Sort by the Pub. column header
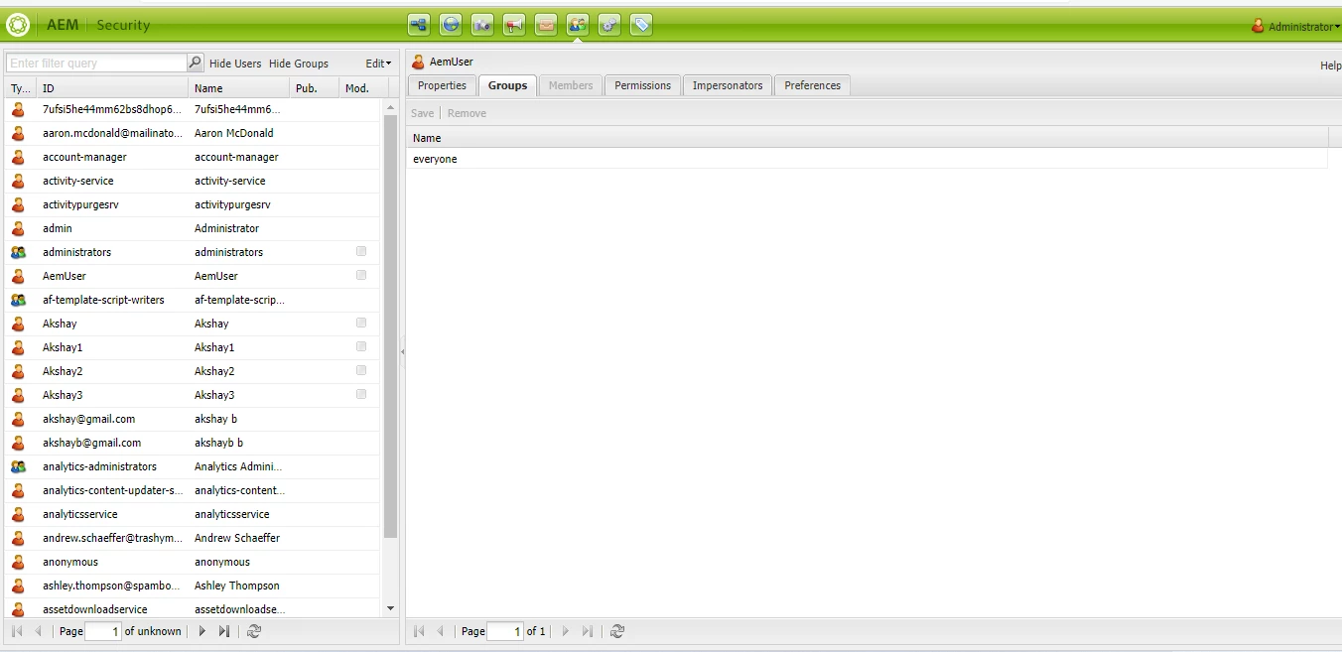Image resolution: width=1342 pixels, height=652 pixels. [x=314, y=88]
